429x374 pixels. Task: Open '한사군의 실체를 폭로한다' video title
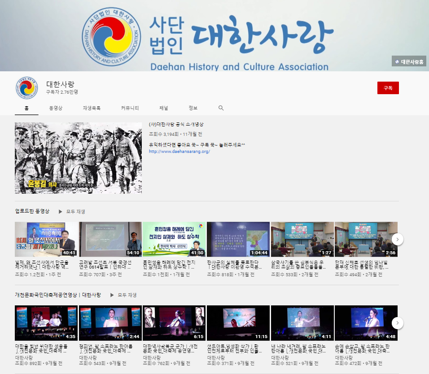(234, 265)
